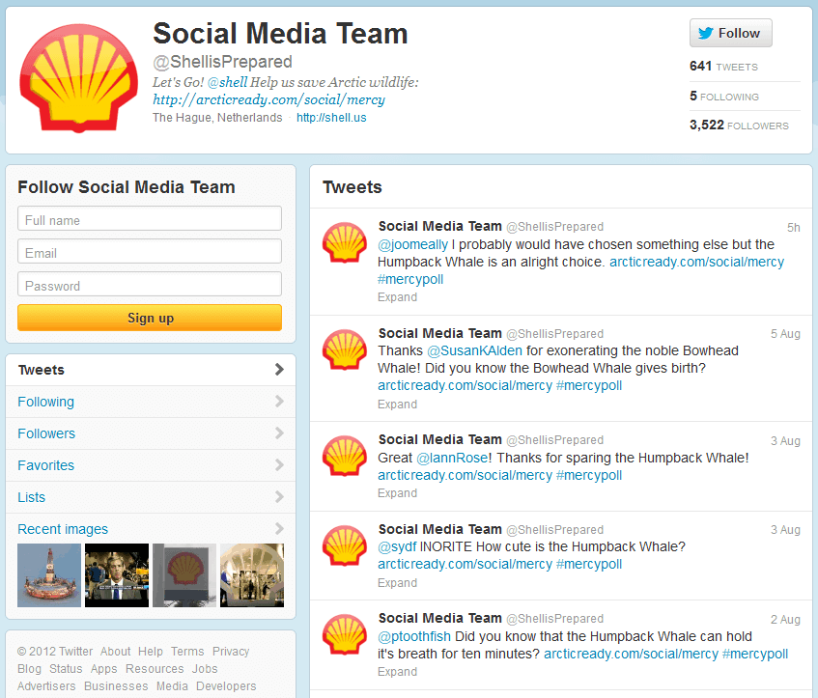This screenshot has height=698, width=818.
Task: Click the @joomeally mention
Action: (412, 244)
